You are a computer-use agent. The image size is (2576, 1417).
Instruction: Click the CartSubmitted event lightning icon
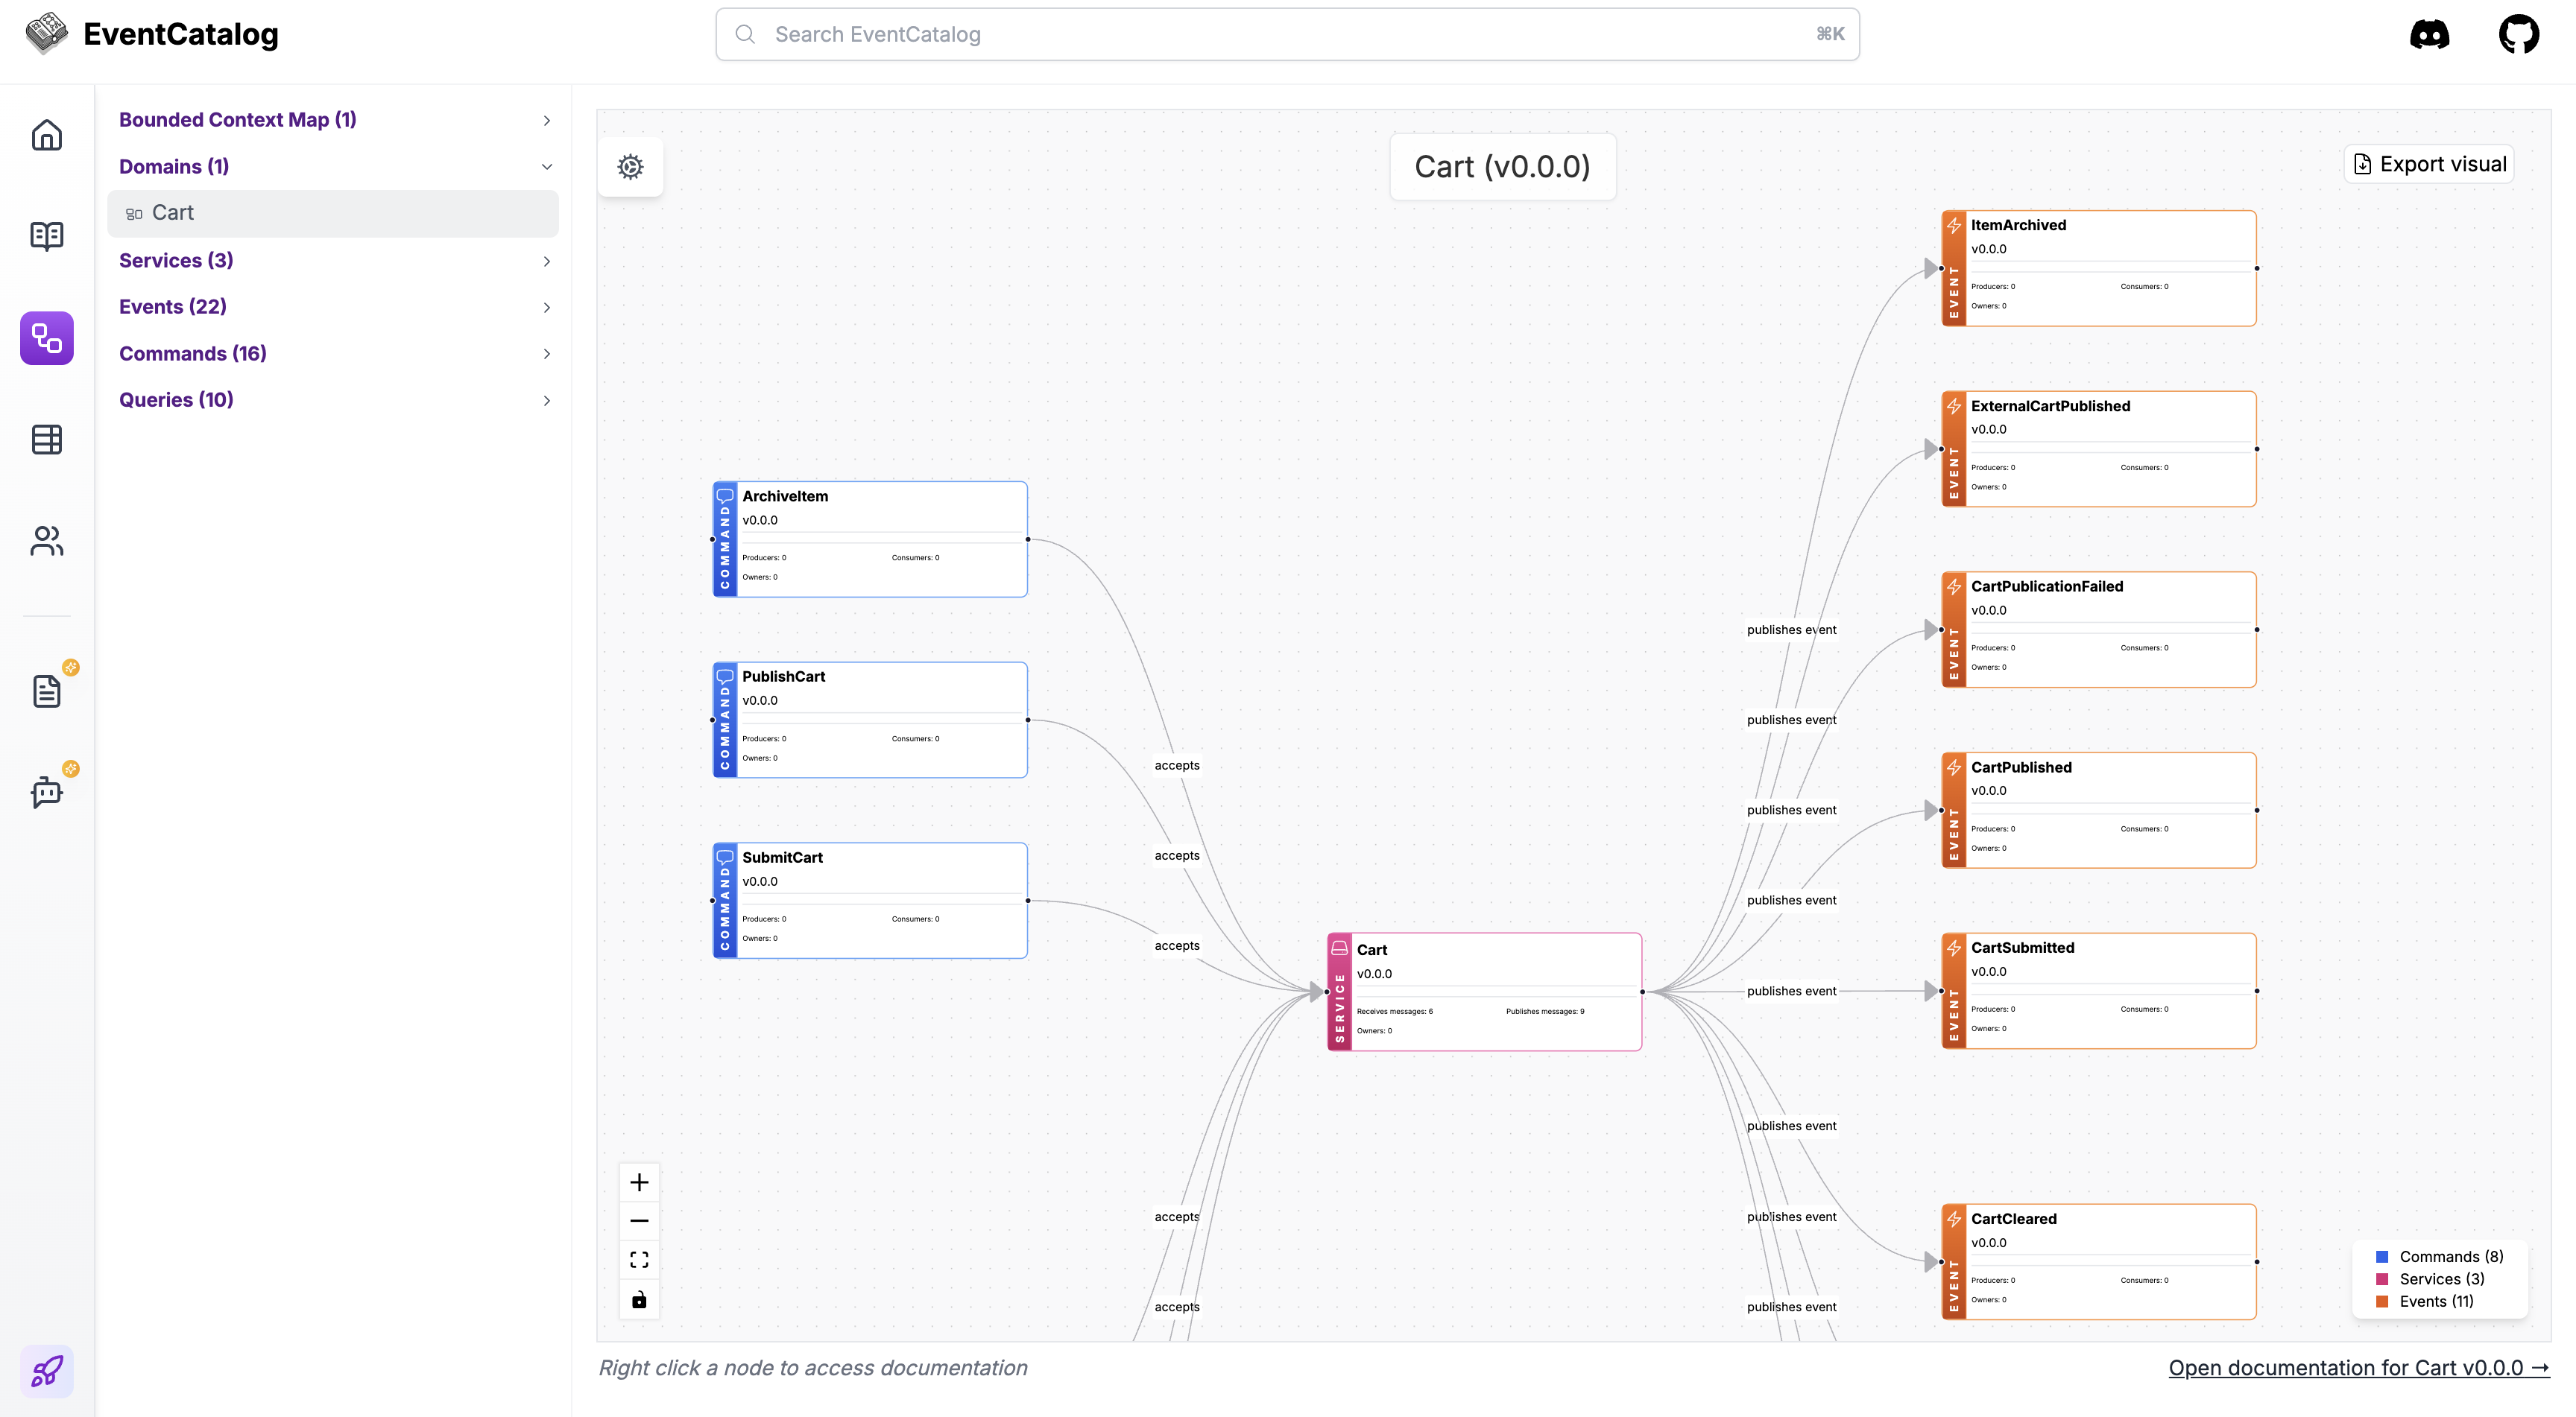pyautogui.click(x=1954, y=948)
